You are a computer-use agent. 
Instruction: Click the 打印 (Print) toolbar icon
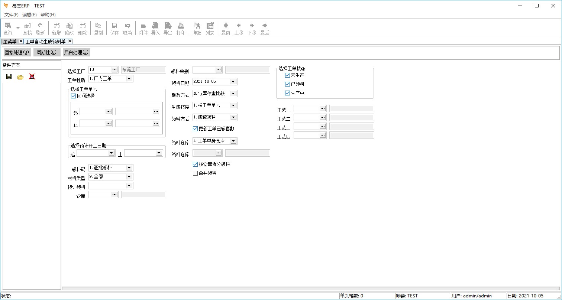[x=181, y=28]
